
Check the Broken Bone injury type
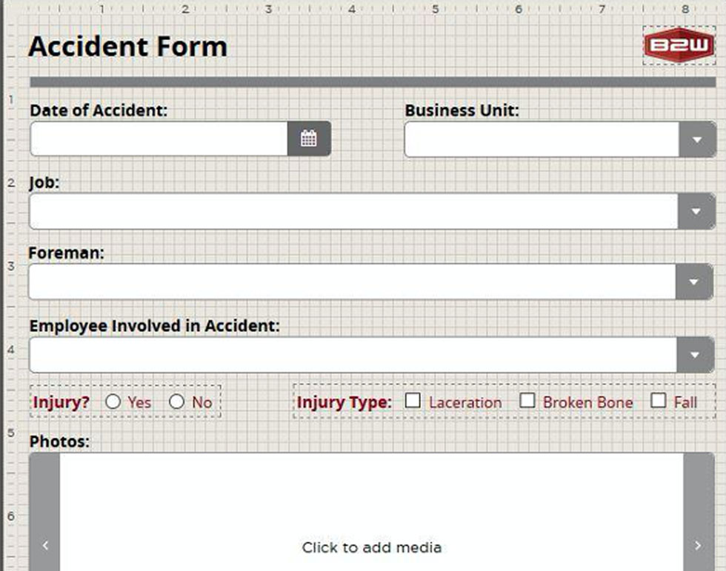click(x=527, y=401)
